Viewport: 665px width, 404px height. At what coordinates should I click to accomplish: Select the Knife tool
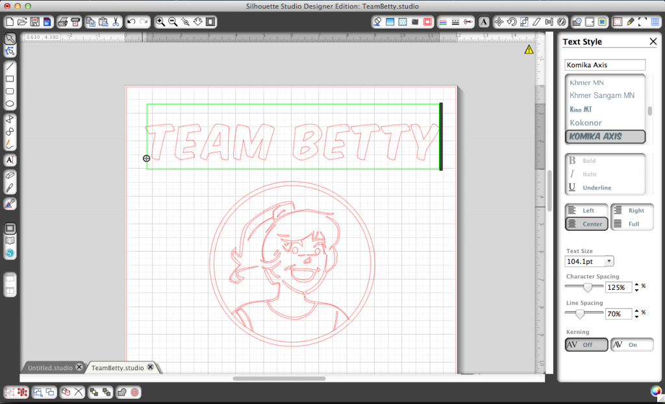(10, 187)
